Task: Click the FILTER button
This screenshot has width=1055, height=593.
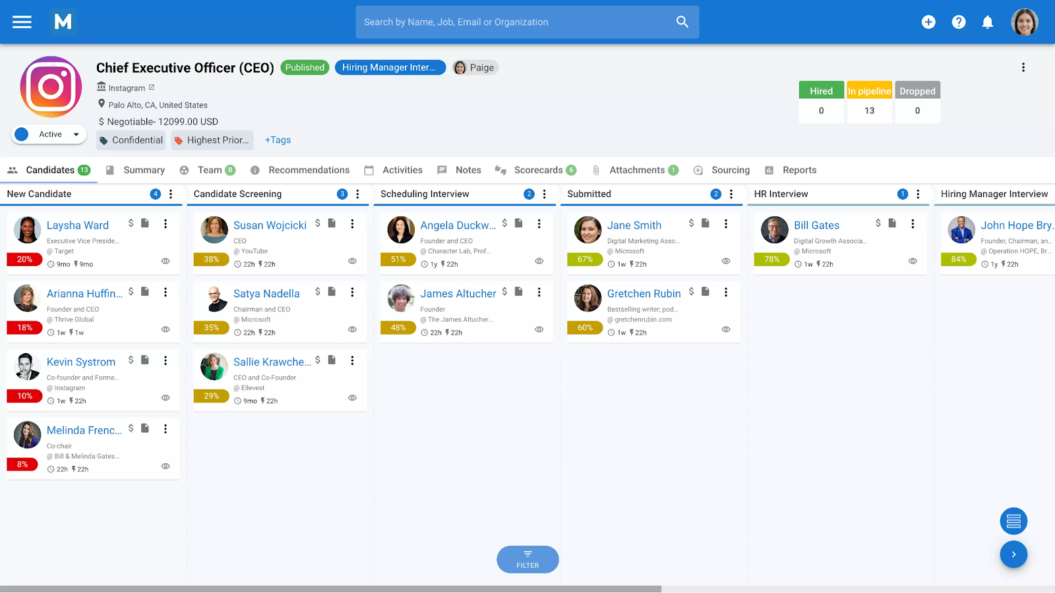Action: tap(527, 559)
